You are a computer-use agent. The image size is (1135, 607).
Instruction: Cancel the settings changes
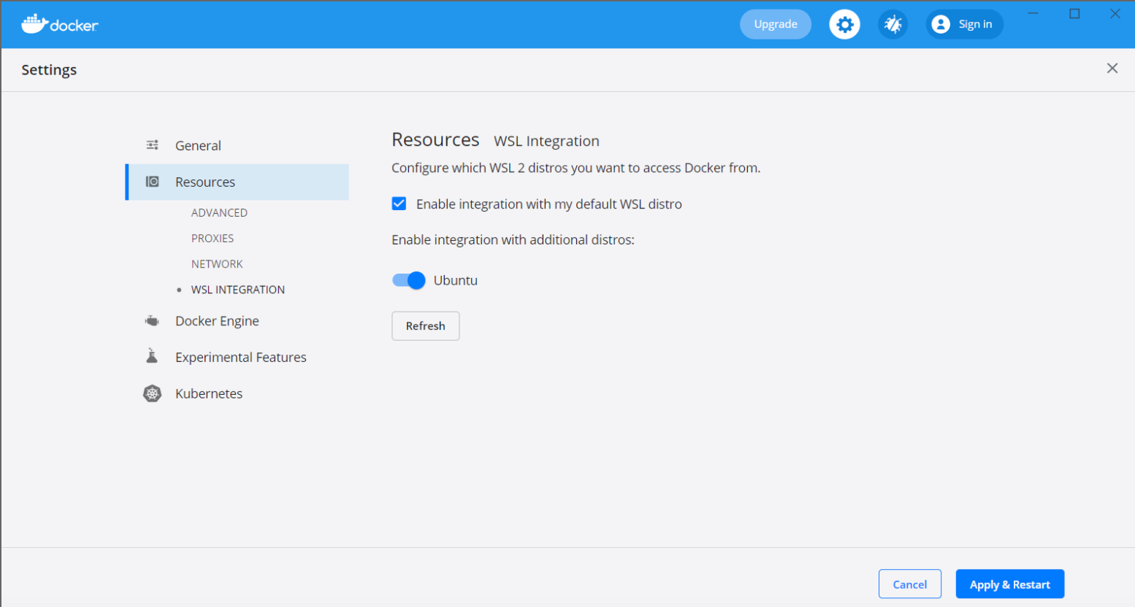[909, 584]
